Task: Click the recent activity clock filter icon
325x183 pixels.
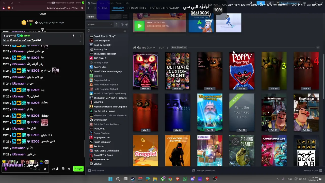Action: pyautogui.click(x=122, y=24)
